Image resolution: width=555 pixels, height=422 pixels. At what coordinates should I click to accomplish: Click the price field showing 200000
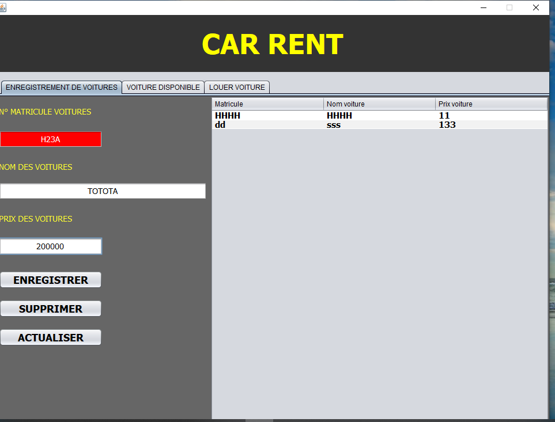51,246
